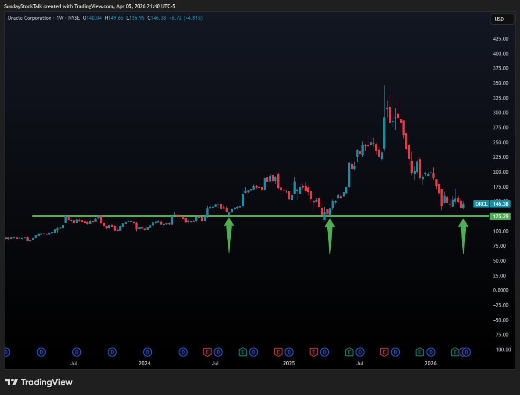Click the 2025 label on the time axis
The height and width of the screenshot is (395, 520).
pyautogui.click(x=289, y=363)
